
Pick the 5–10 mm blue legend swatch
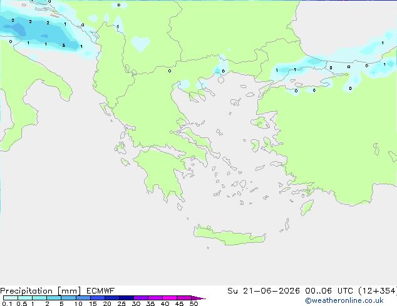(x=69, y=298)
